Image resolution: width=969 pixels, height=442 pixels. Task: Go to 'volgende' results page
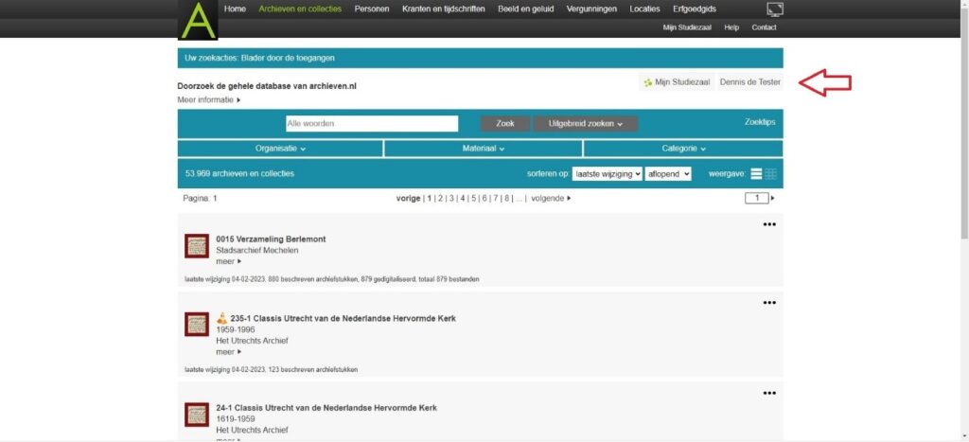[x=551, y=199]
